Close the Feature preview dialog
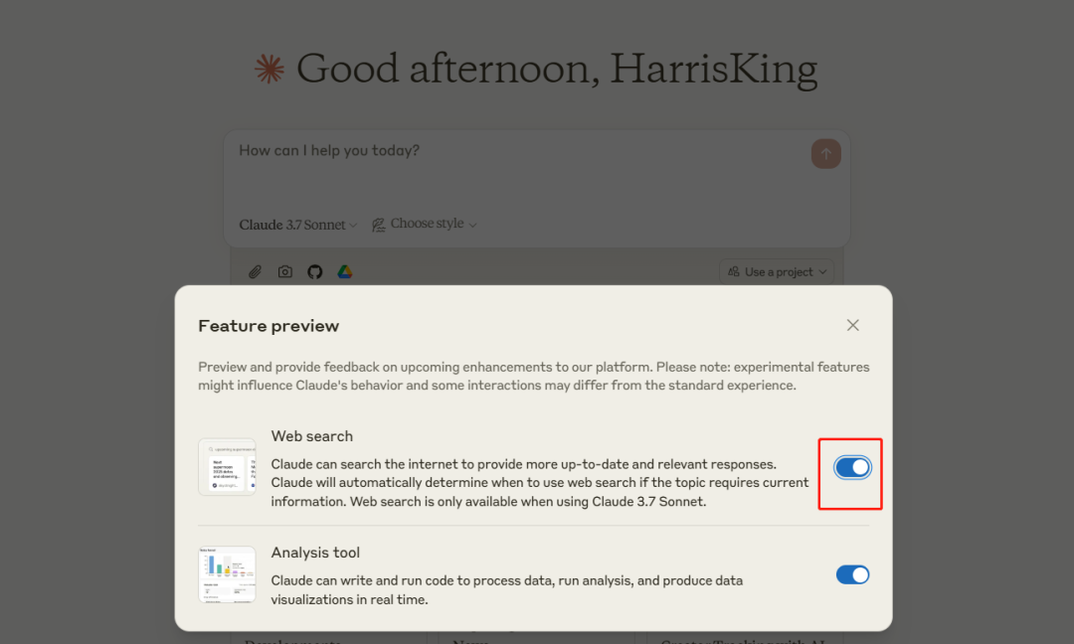Screen dimensions: 1074x644 point(853,325)
